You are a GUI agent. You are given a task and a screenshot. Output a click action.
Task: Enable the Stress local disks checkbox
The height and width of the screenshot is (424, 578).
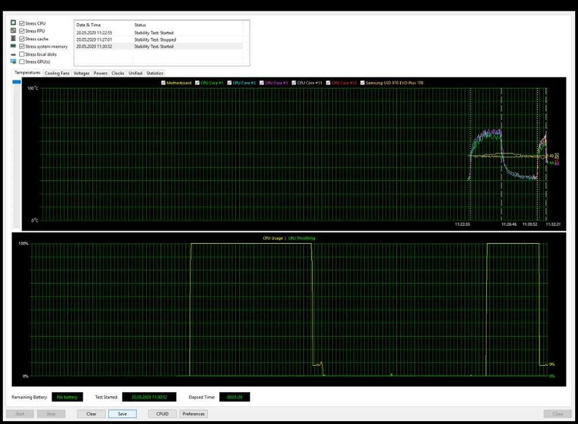click(22, 54)
